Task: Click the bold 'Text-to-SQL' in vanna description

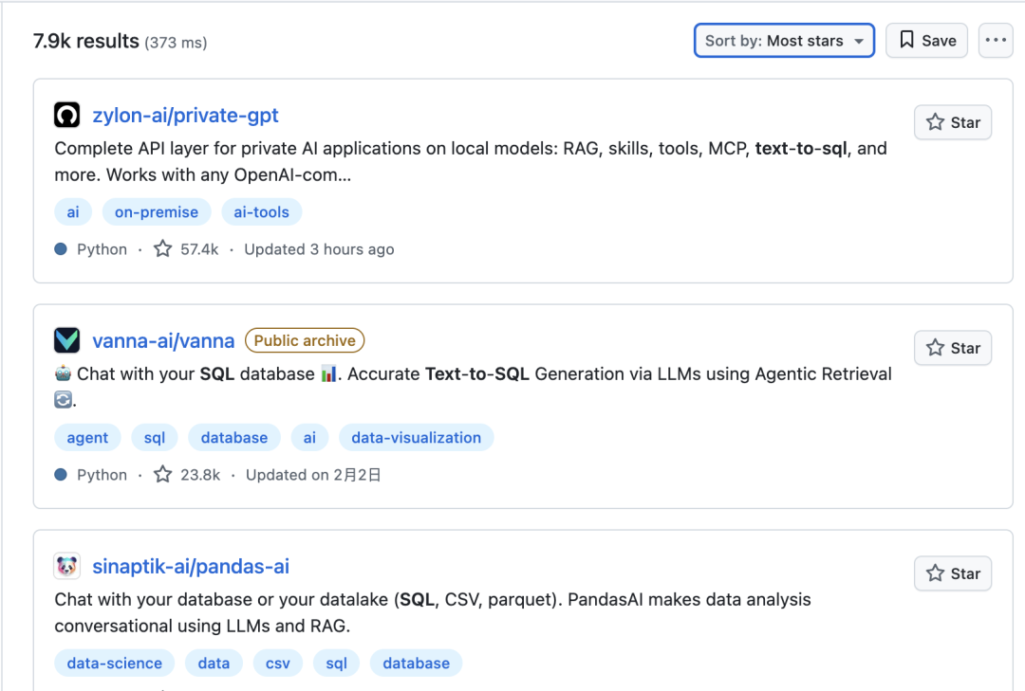Action: click(x=477, y=373)
